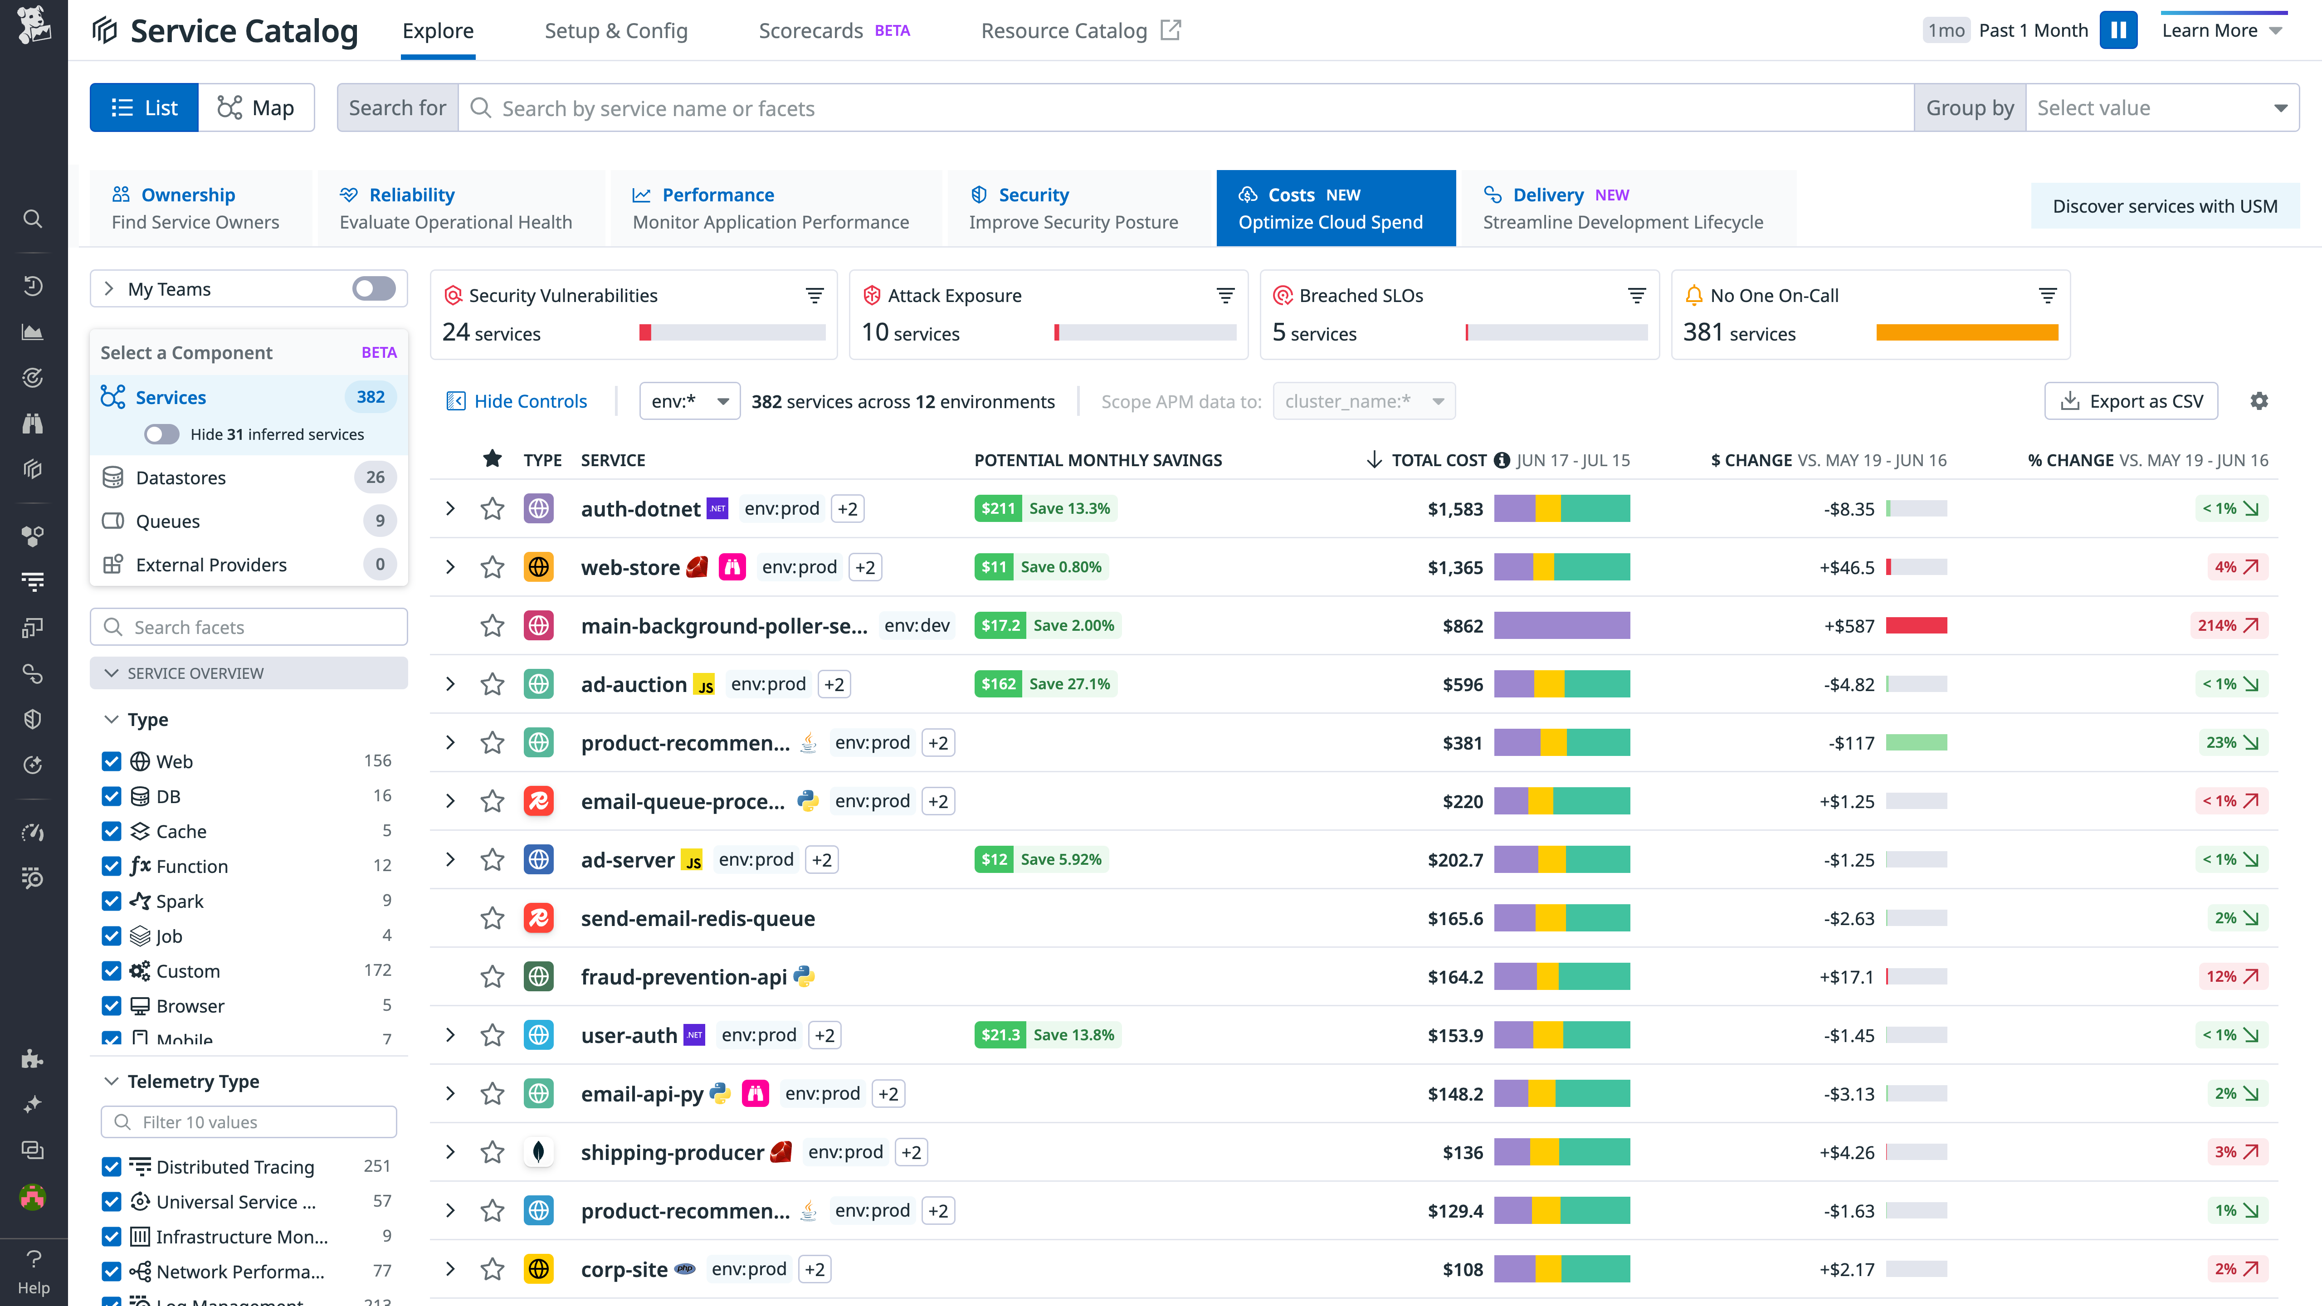The image size is (2322, 1306).
Task: Filter the No One On-Call panel
Action: (2047, 295)
